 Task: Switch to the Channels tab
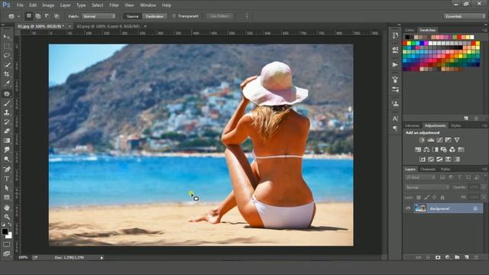(x=428, y=170)
